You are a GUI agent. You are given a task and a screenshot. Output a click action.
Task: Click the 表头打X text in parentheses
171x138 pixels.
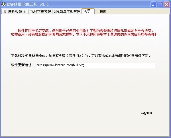coord(75,56)
